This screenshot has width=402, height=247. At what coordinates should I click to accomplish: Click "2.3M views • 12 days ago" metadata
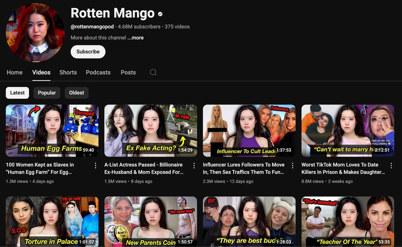click(x=228, y=181)
